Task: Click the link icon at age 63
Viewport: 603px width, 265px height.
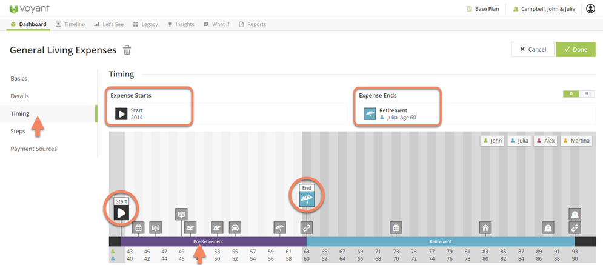Action: tap(307, 228)
